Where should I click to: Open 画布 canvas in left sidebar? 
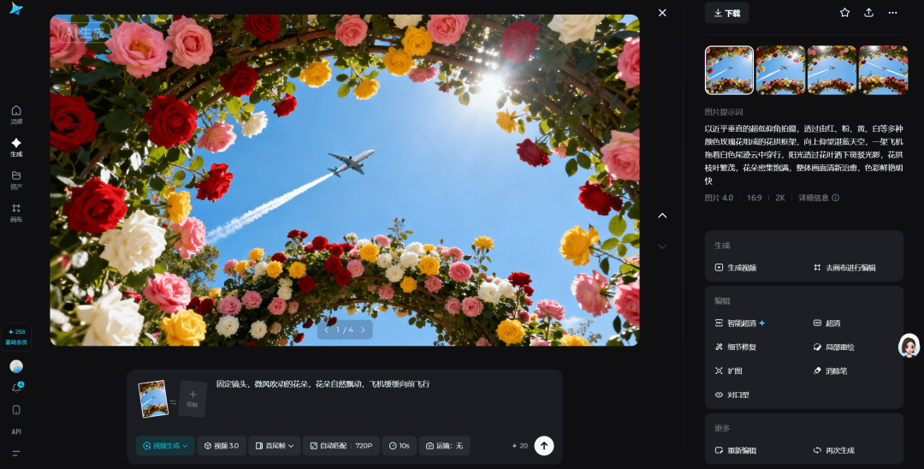(x=16, y=212)
